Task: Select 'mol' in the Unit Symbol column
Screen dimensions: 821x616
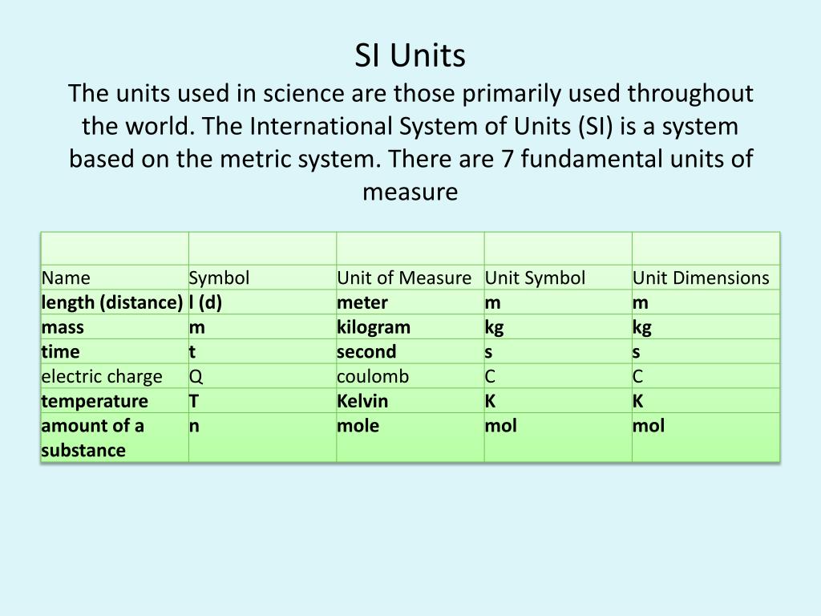Action: (558, 437)
